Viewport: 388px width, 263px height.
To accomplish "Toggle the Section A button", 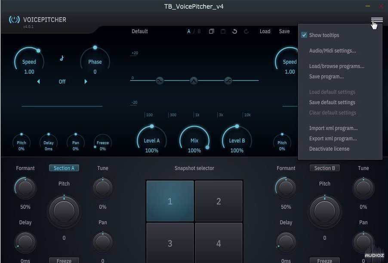I will (64, 168).
